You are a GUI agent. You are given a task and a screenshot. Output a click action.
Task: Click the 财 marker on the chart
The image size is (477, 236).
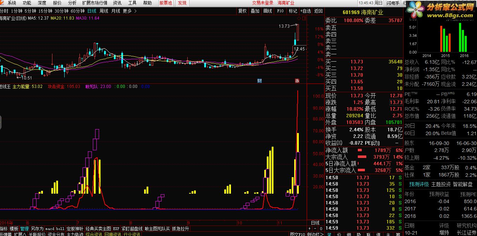(x=259, y=81)
